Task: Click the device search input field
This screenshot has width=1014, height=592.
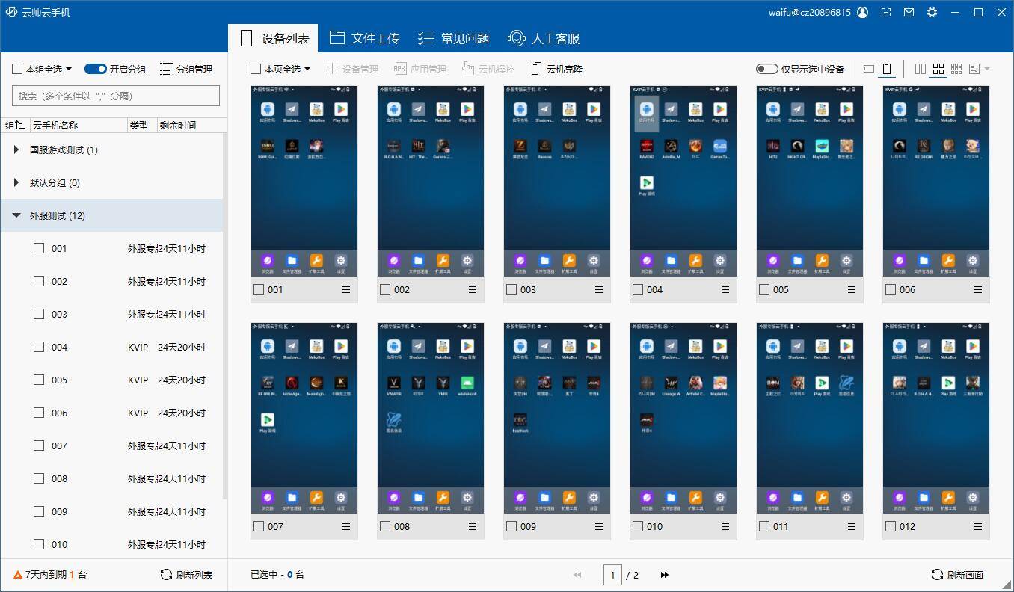Action: point(116,96)
